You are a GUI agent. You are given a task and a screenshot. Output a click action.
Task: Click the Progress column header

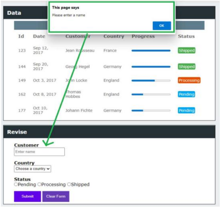tap(143, 36)
